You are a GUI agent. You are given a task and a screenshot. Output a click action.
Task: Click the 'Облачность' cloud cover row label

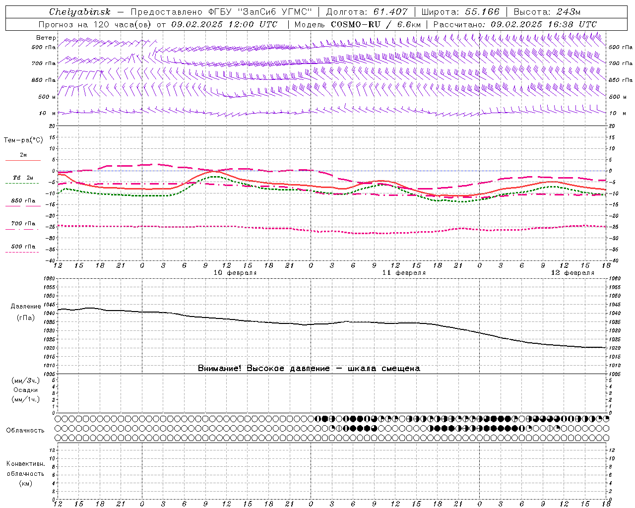pos(25,430)
